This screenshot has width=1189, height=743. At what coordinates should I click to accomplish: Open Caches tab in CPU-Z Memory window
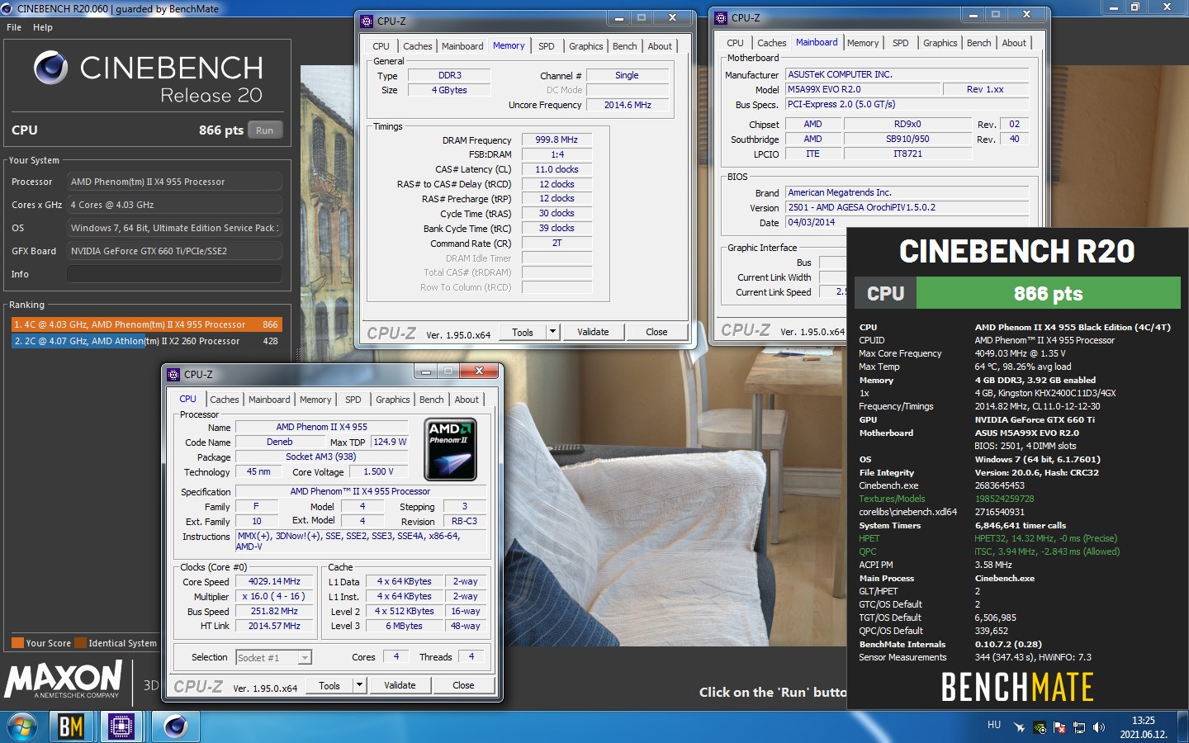click(x=417, y=46)
